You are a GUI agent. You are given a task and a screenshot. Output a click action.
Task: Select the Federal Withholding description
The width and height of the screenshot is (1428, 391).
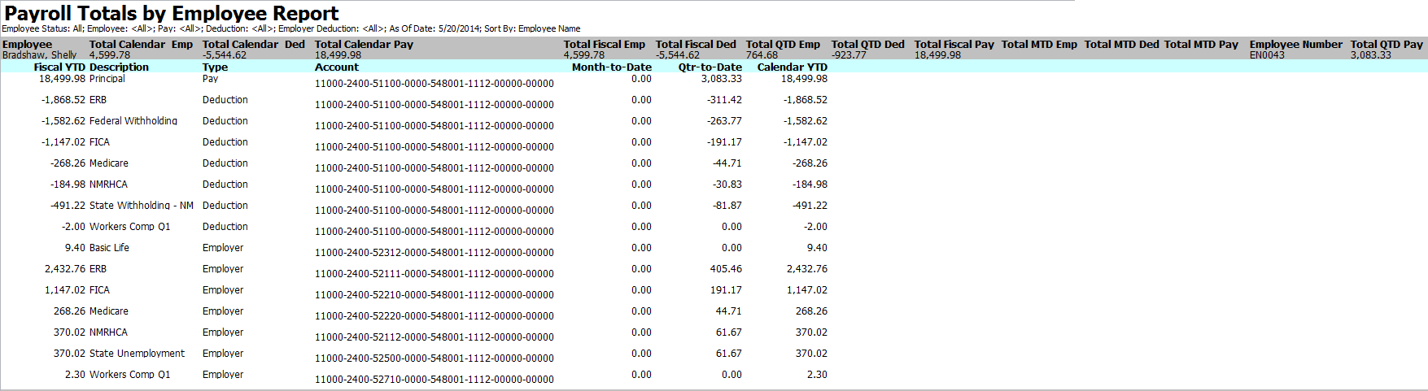coord(133,121)
